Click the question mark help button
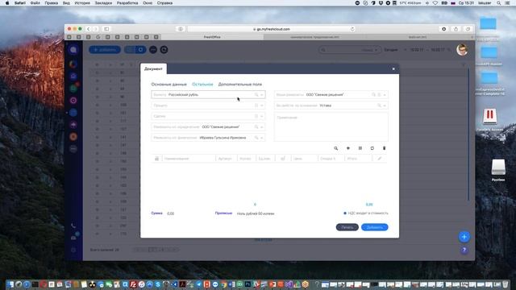 (464, 250)
